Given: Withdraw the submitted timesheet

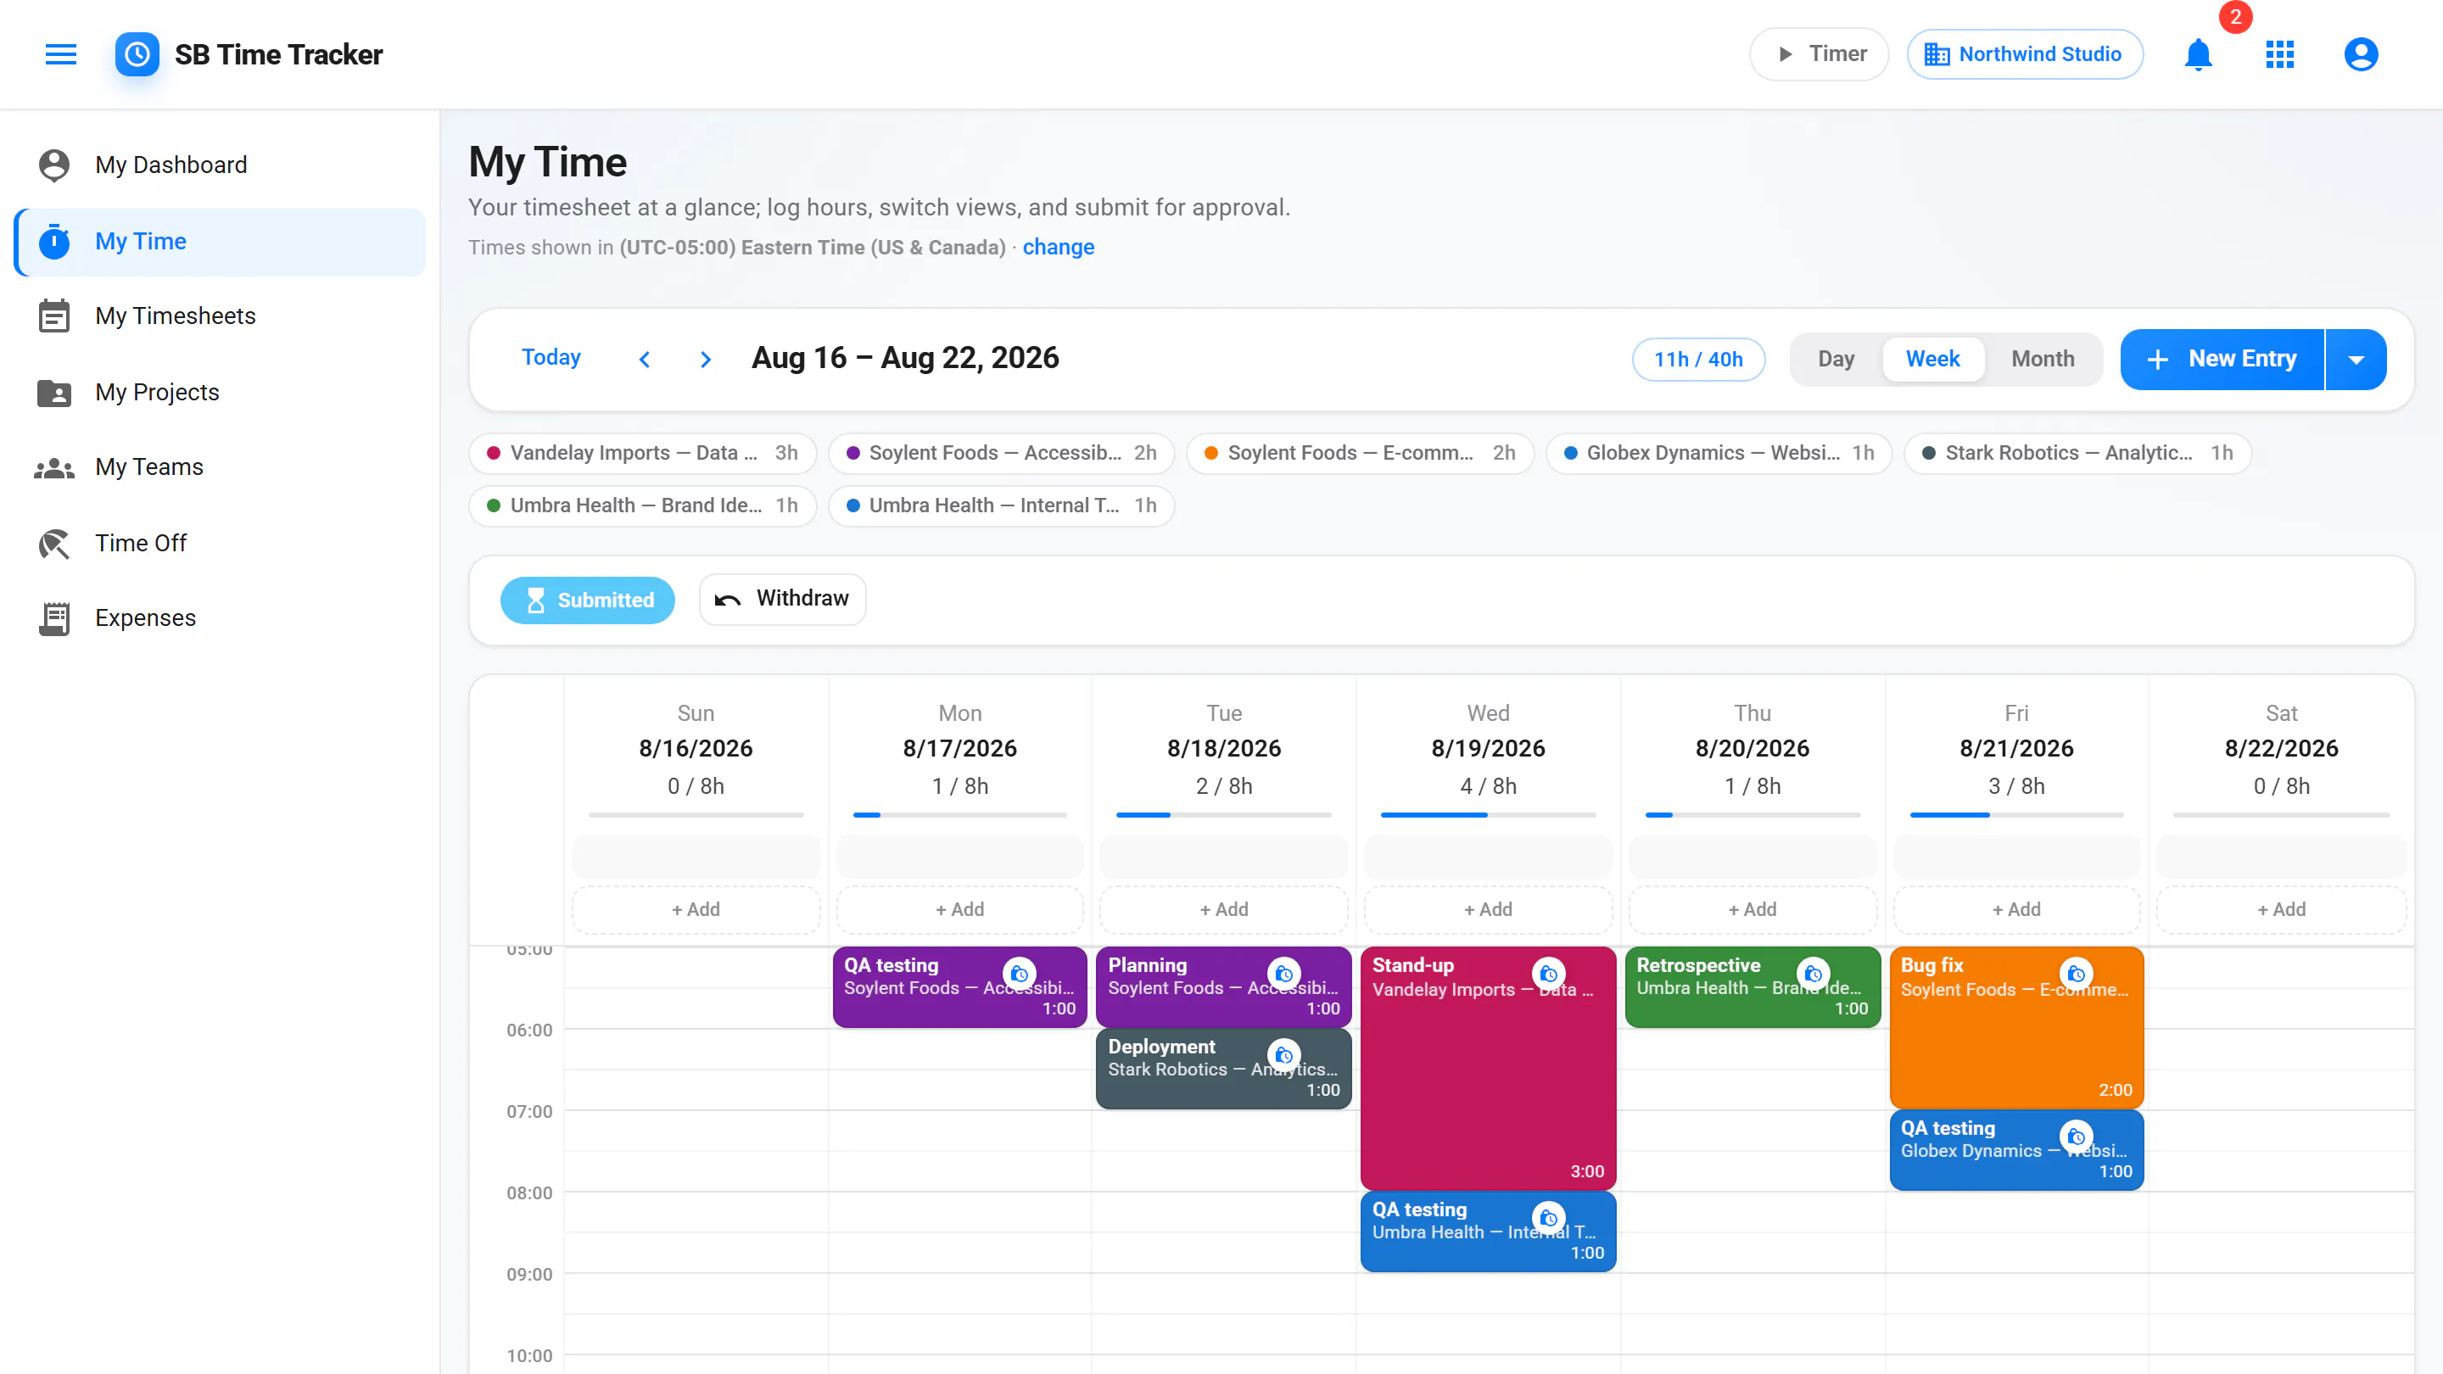Looking at the screenshot, I should click(782, 600).
